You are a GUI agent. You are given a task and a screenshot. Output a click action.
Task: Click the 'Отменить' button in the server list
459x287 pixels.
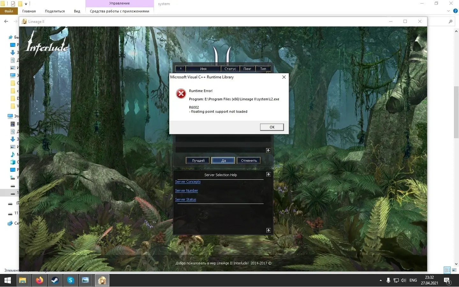point(249,161)
